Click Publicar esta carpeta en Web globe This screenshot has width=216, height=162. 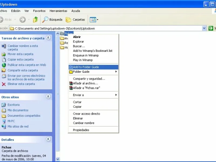coord(4,65)
